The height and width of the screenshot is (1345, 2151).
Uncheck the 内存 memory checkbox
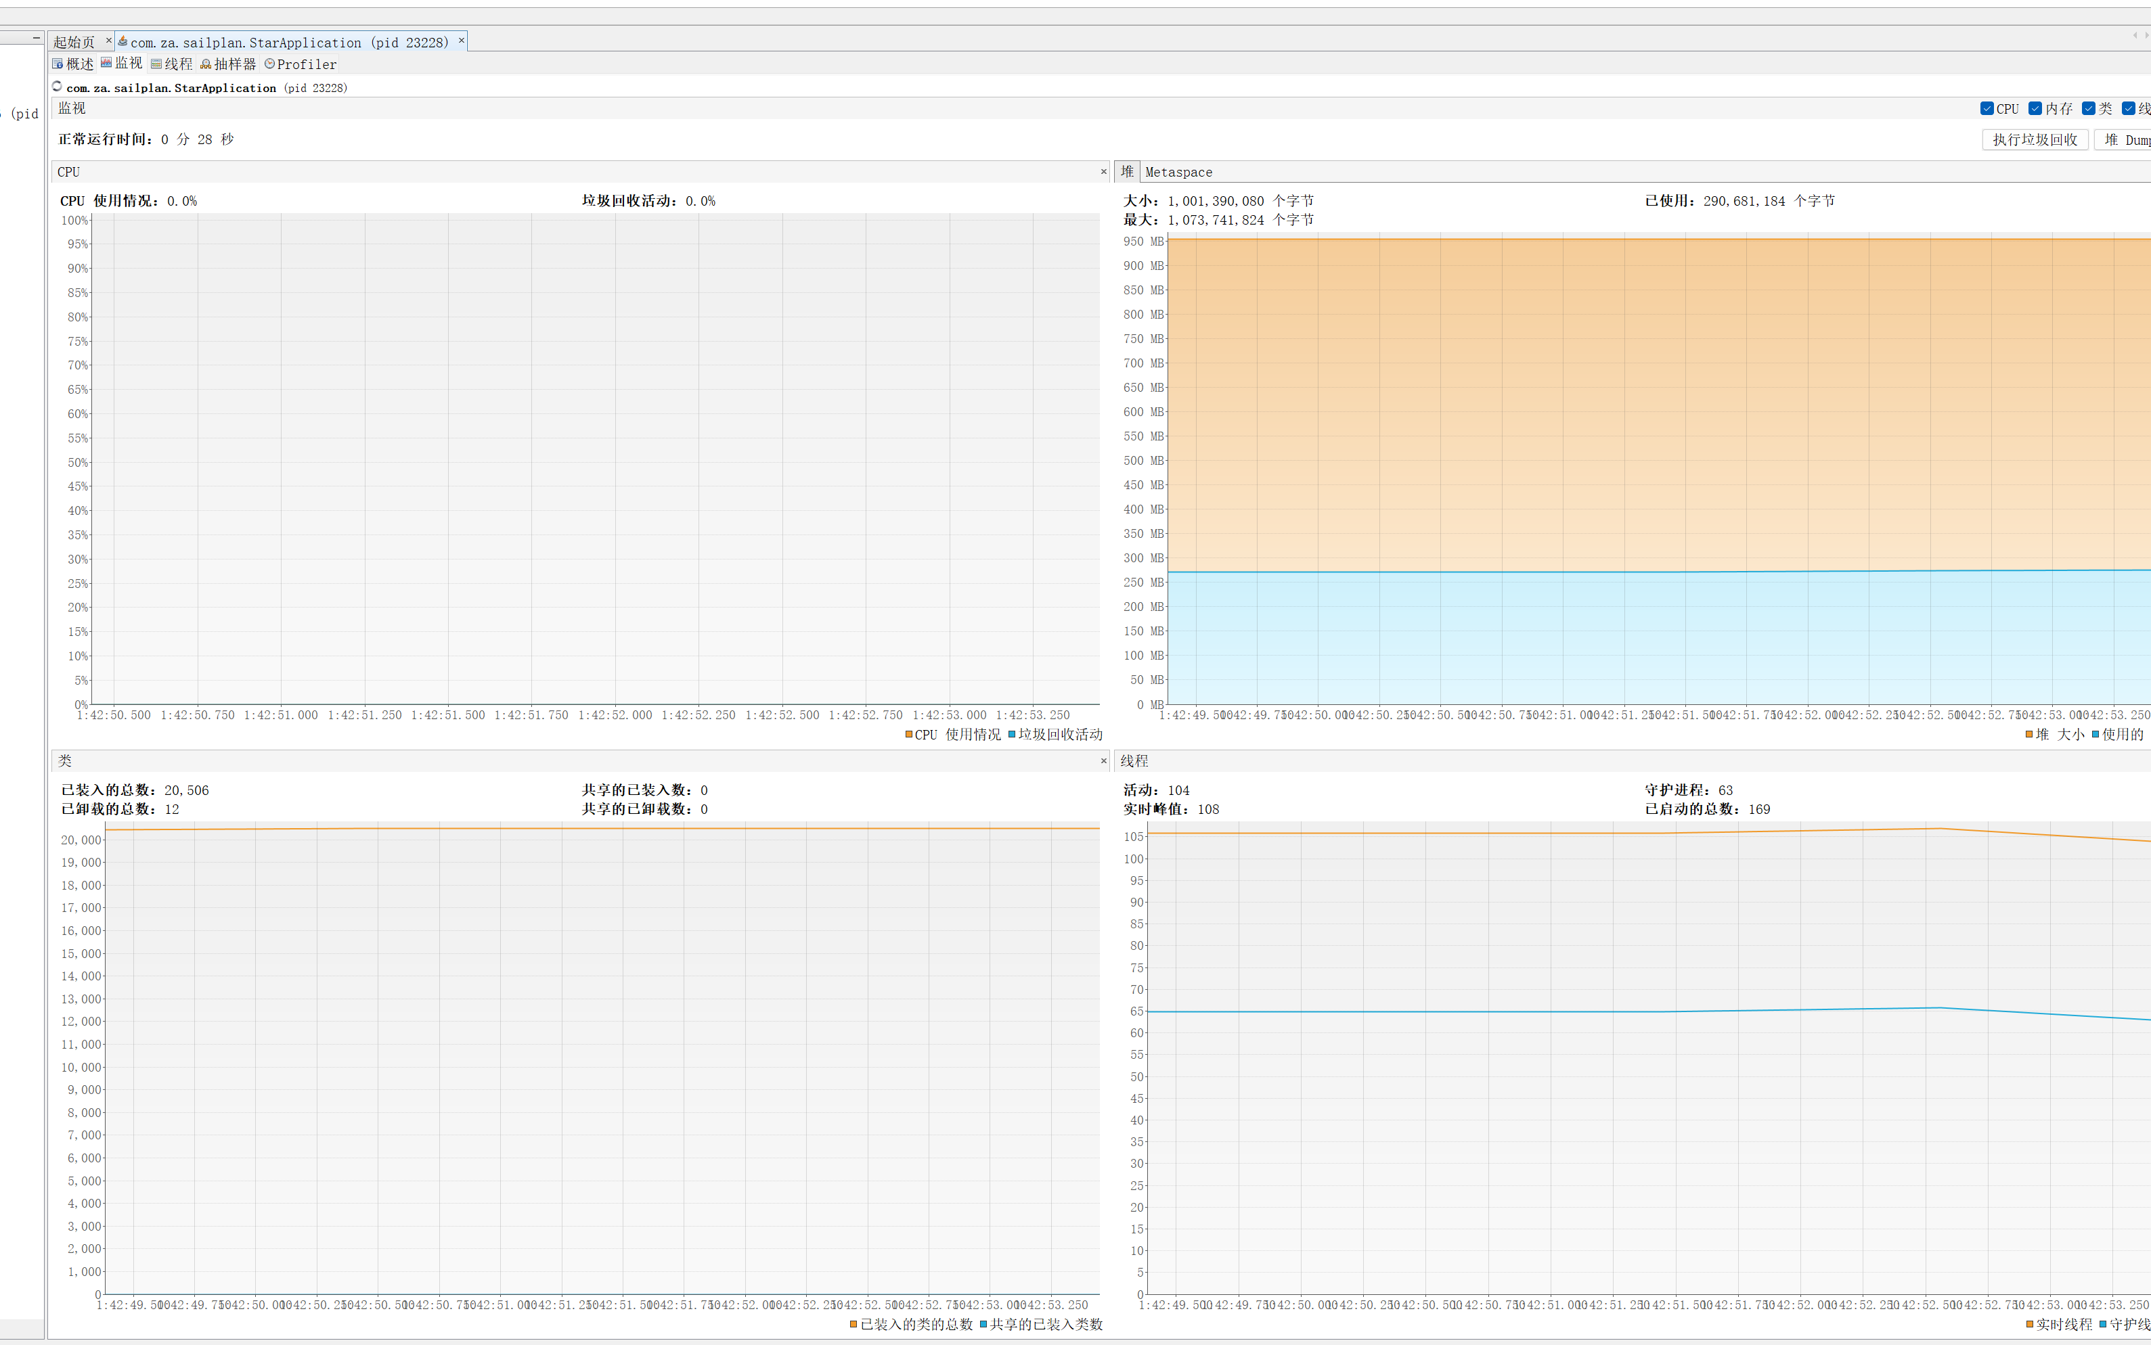pyautogui.click(x=2035, y=108)
